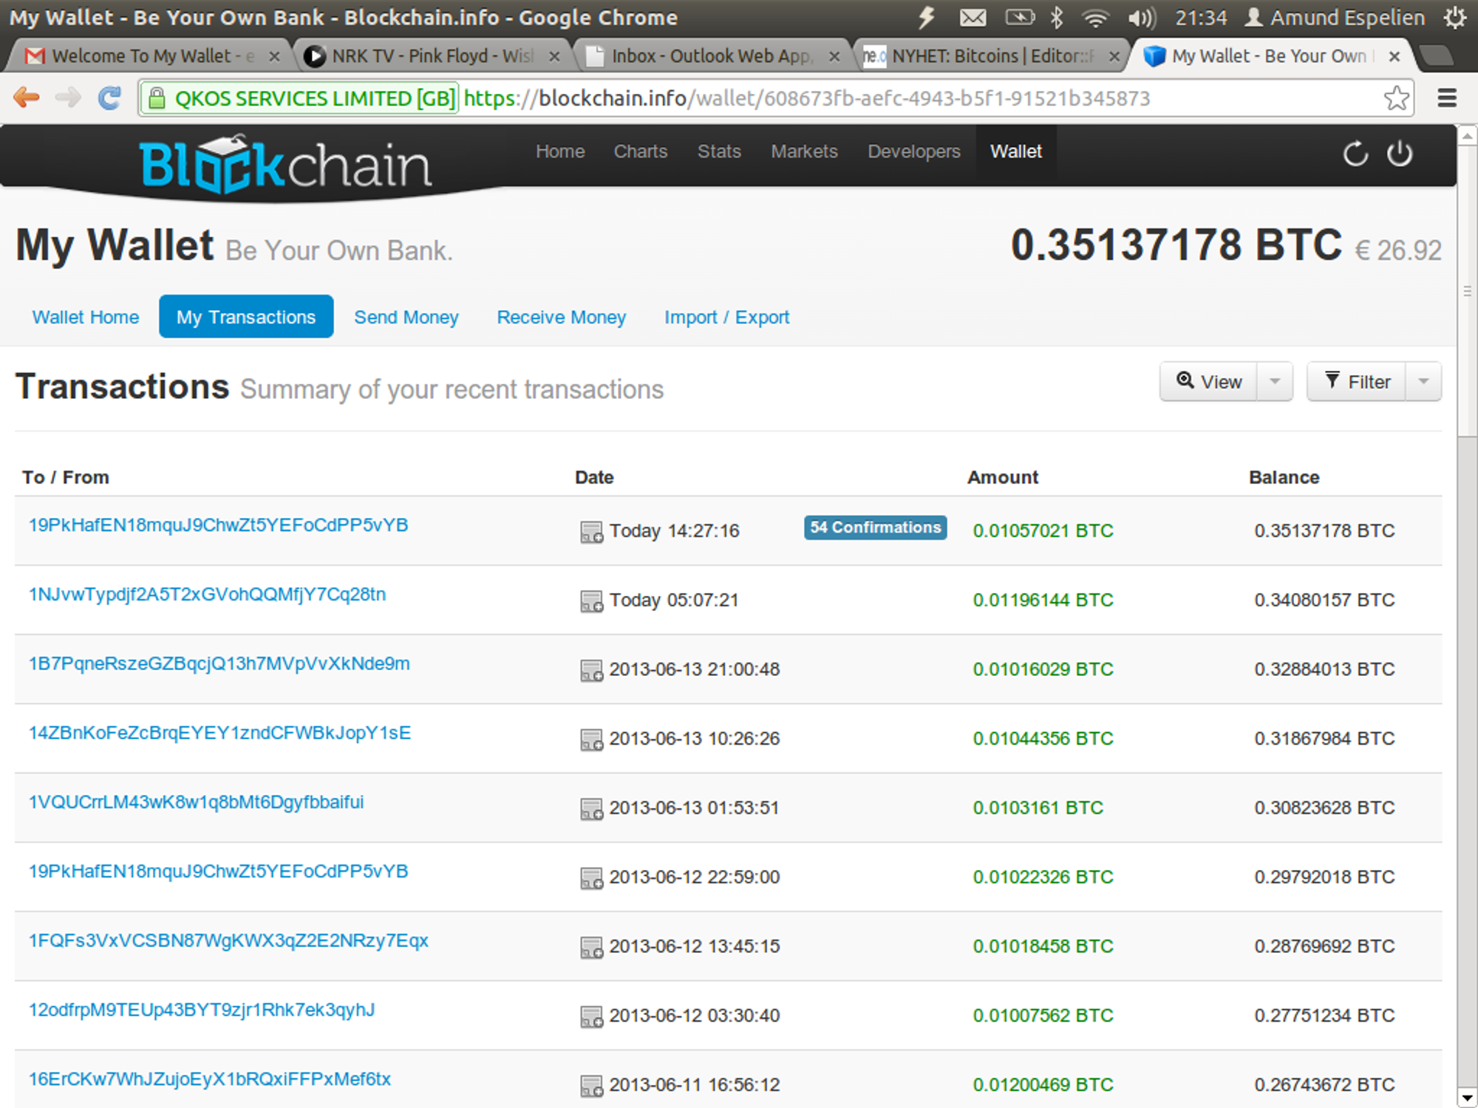Viewport: 1478px width, 1108px height.
Task: Open the mail indicator in system bar
Action: [973, 17]
